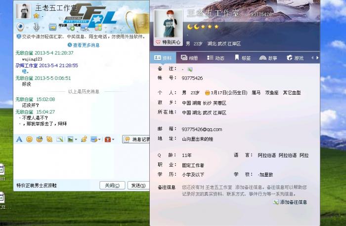346x226 pixels.
Task: Start a voice call with the microphone icon
Action: [36, 27]
